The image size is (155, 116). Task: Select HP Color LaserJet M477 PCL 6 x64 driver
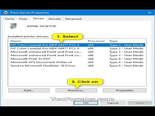point(77,45)
